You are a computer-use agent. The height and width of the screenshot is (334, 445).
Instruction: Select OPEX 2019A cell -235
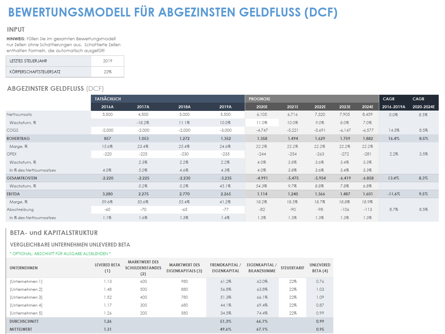click(x=225, y=154)
